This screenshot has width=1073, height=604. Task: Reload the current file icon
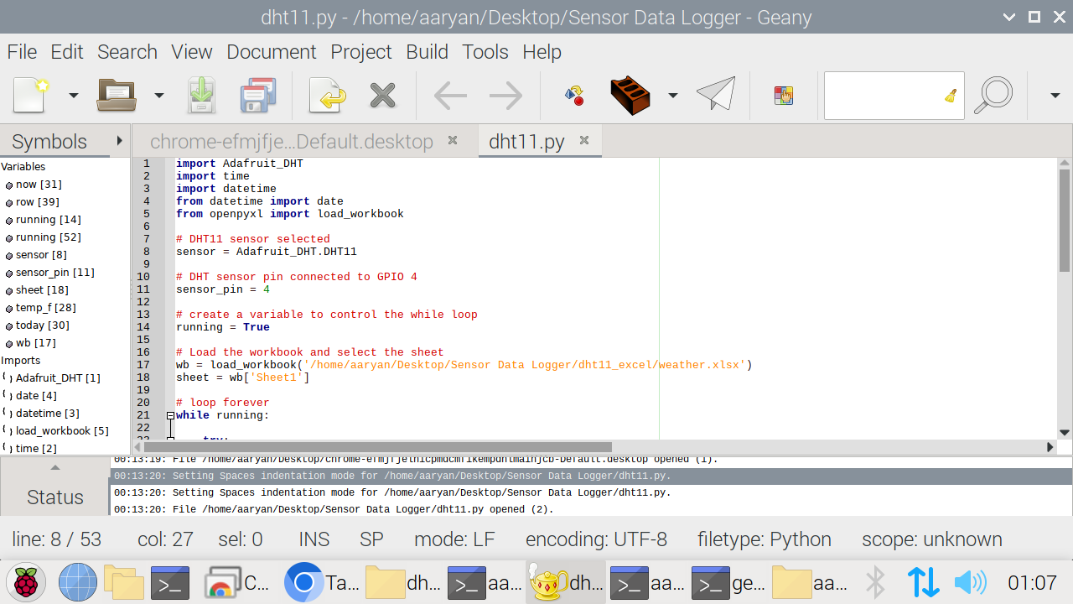pos(327,95)
